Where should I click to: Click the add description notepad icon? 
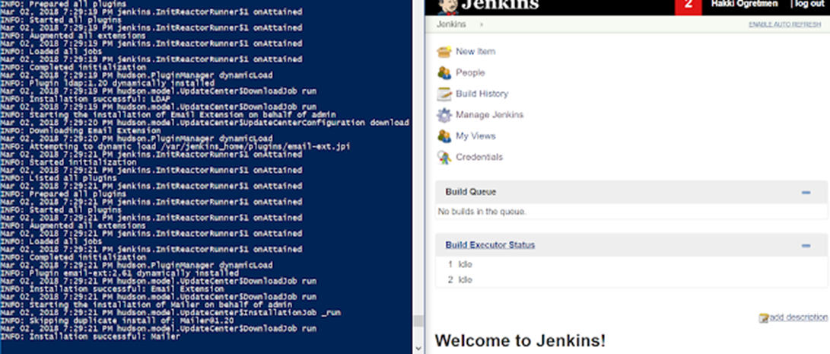763,318
